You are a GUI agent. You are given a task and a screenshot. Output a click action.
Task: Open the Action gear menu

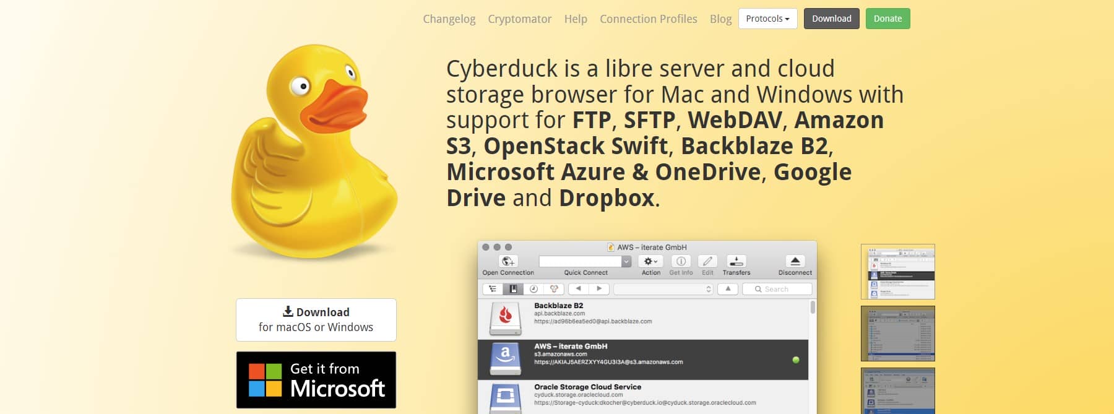[650, 262]
